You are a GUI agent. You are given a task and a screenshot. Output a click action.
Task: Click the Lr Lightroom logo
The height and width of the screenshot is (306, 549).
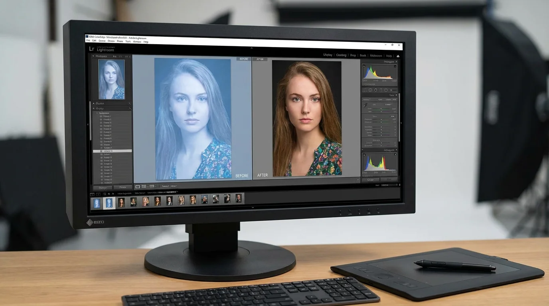click(101, 49)
